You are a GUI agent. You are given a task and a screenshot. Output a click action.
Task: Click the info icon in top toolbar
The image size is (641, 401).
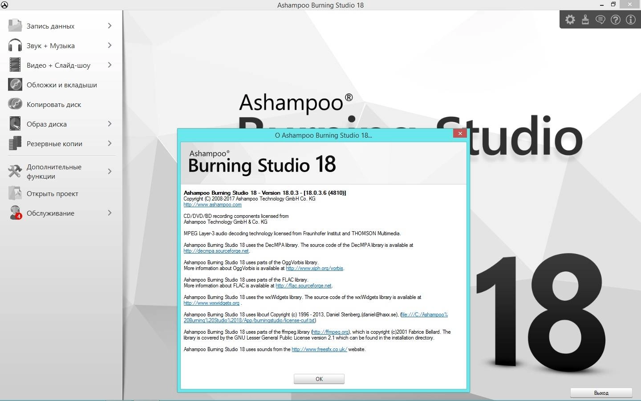click(x=631, y=20)
